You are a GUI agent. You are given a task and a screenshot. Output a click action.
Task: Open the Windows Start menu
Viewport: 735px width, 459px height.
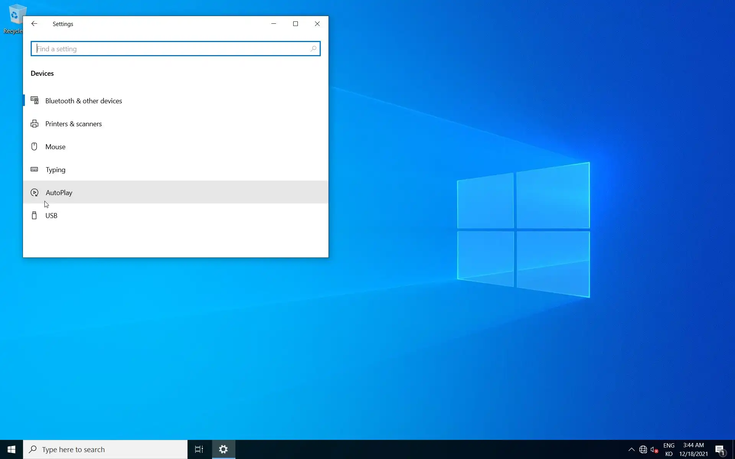11,449
